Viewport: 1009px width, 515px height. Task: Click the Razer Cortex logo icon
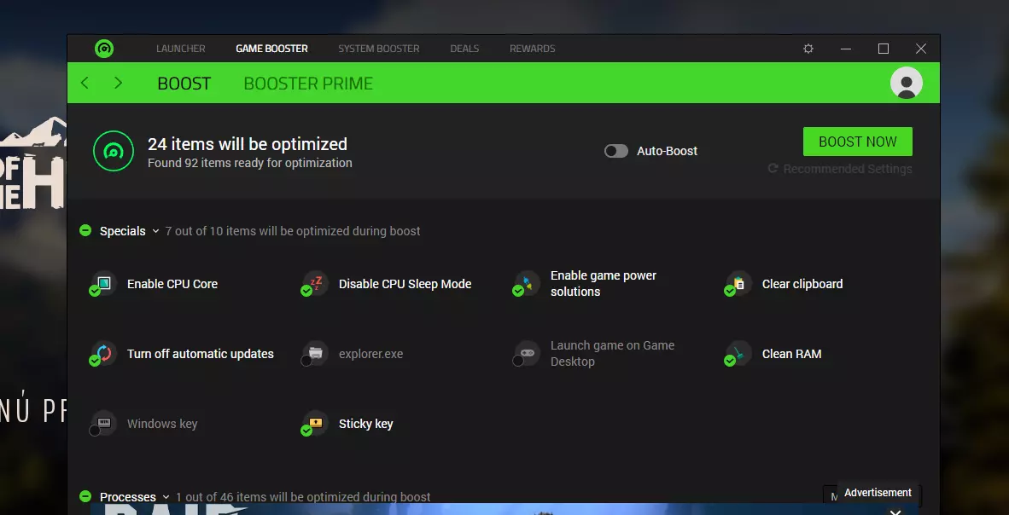coord(104,49)
